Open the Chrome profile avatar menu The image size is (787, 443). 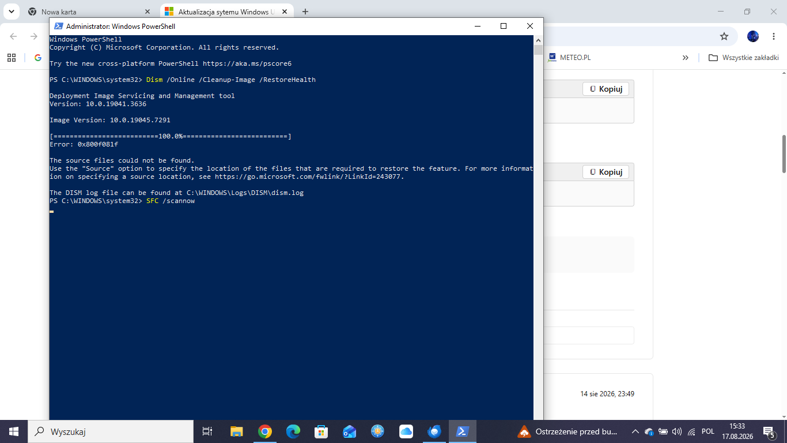pyautogui.click(x=753, y=36)
